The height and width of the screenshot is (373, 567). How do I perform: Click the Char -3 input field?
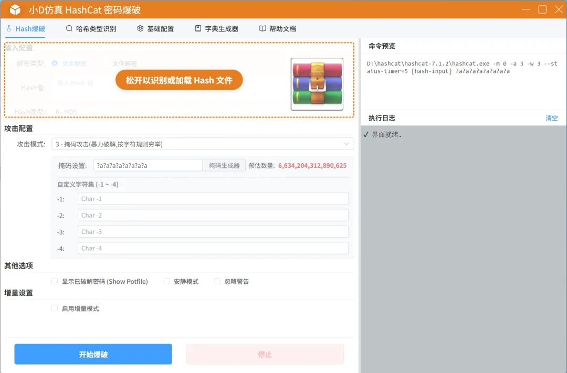tap(213, 232)
